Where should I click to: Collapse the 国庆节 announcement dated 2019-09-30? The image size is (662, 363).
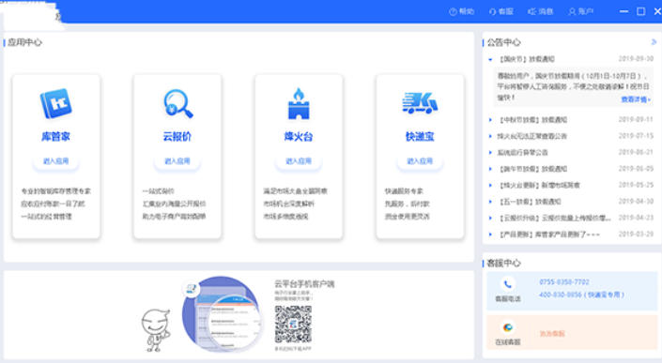click(490, 59)
